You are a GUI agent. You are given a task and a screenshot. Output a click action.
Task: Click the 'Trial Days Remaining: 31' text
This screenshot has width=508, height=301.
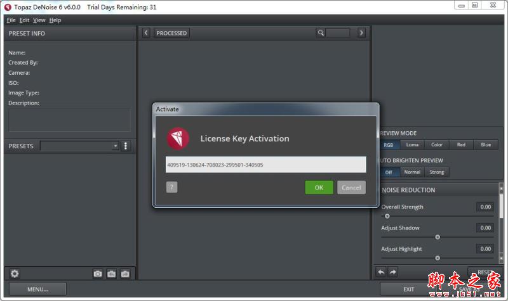click(x=121, y=7)
